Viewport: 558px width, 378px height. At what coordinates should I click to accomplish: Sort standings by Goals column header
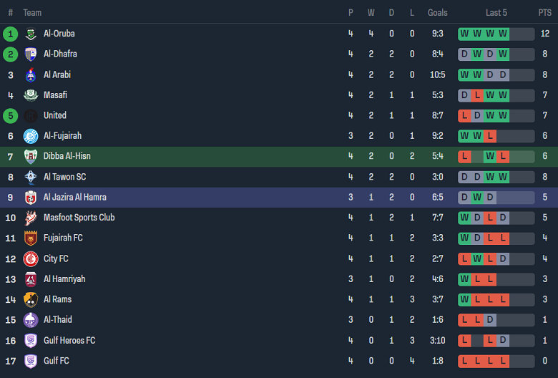(x=437, y=13)
